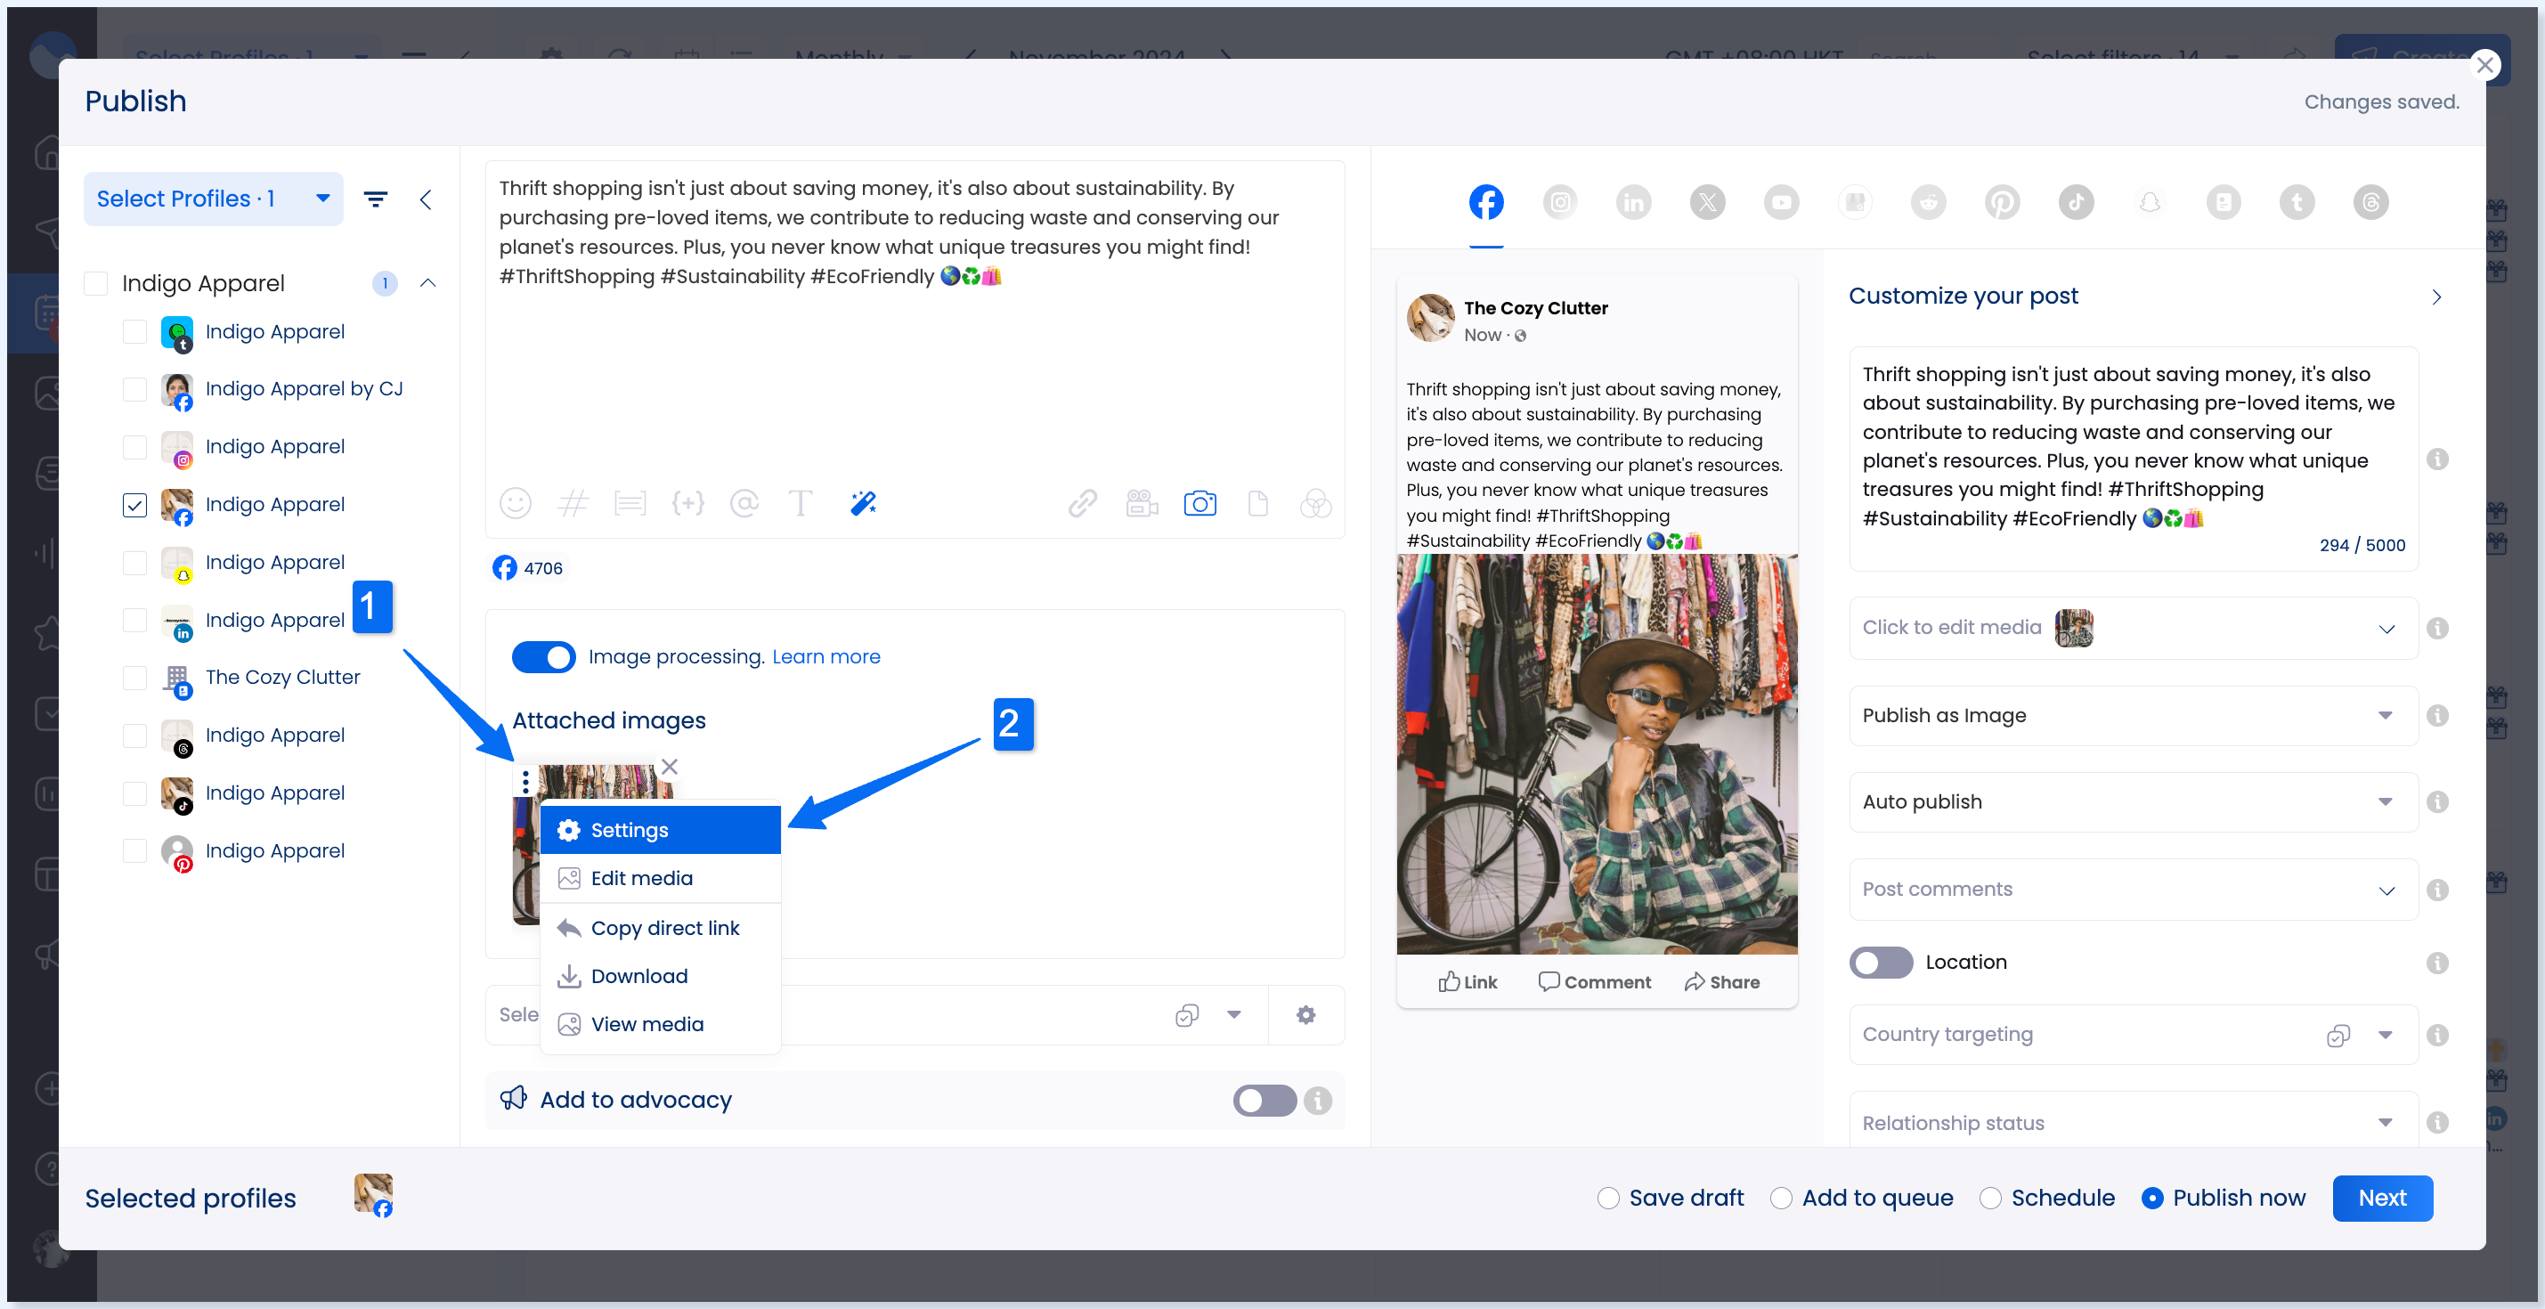The width and height of the screenshot is (2545, 1309).
Task: Open the three-dot menu on attached image
Action: (x=525, y=782)
